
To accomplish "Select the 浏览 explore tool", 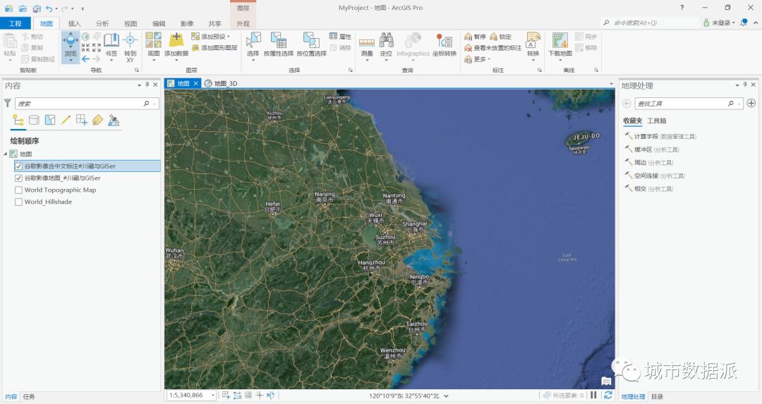I will tap(71, 47).
